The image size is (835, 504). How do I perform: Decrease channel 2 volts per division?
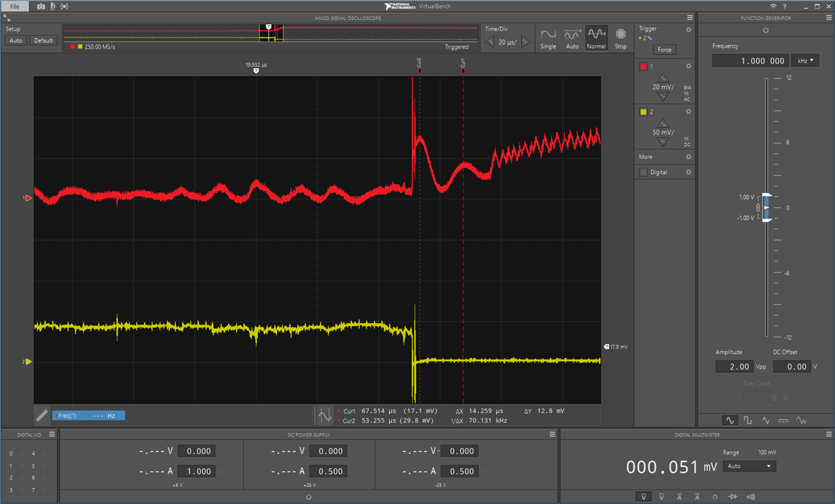point(663,142)
